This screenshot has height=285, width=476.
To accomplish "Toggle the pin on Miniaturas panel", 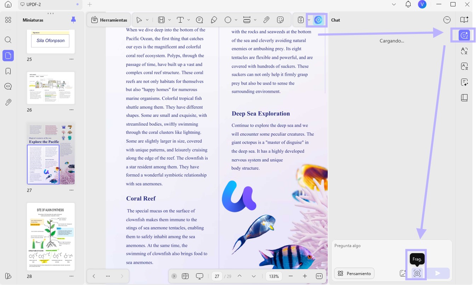I will [73, 20].
